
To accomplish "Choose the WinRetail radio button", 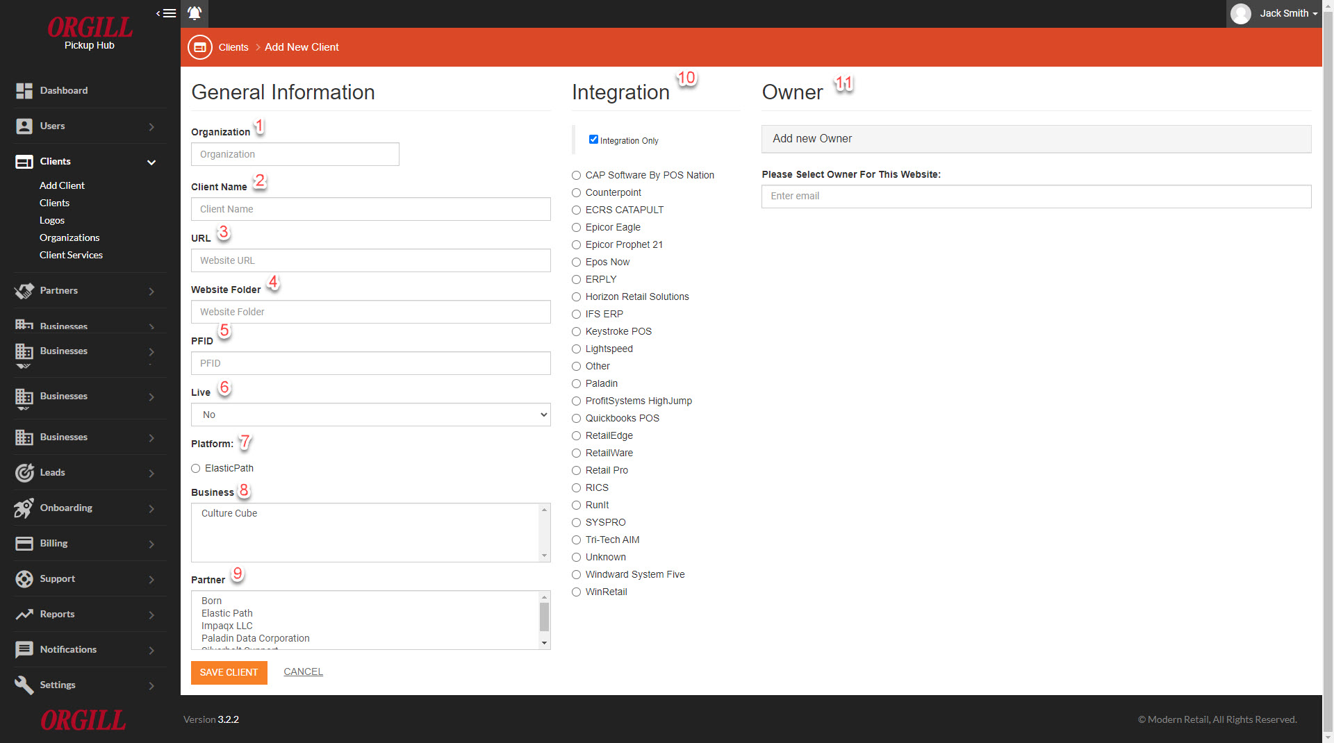I will click(576, 592).
